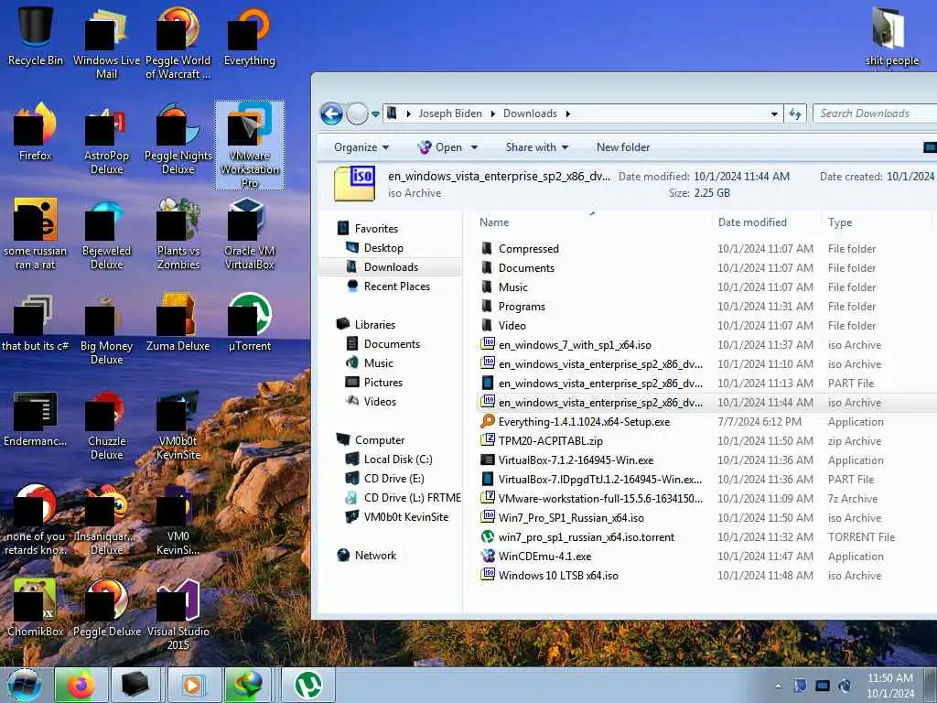
Task: Open the address bar history dropdown
Action: coord(774,114)
